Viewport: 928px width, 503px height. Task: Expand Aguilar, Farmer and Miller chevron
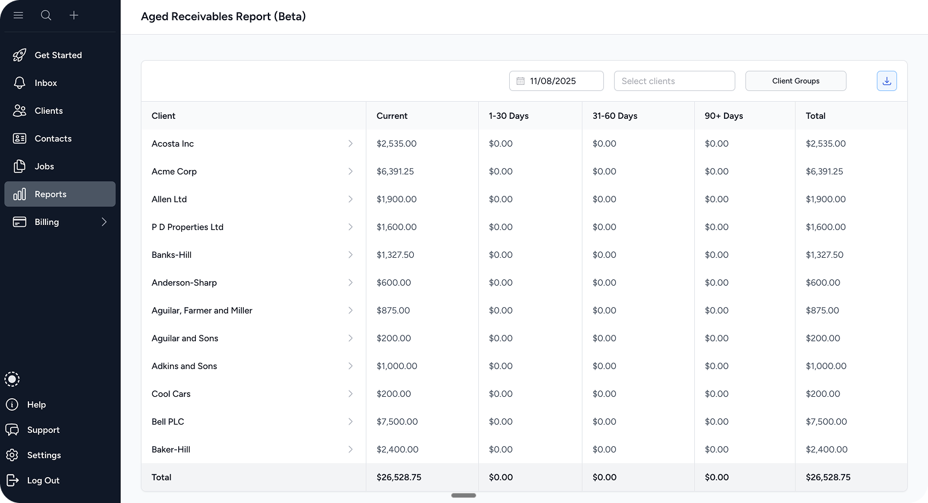click(351, 310)
